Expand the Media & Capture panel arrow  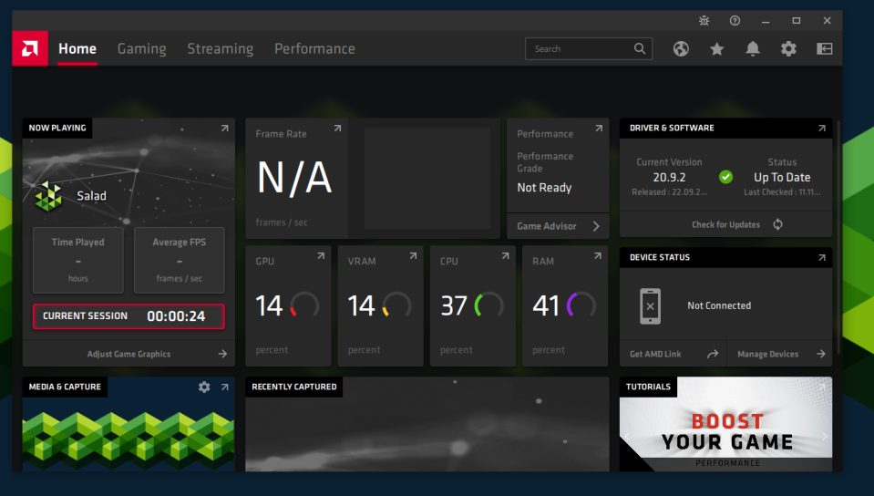point(224,387)
